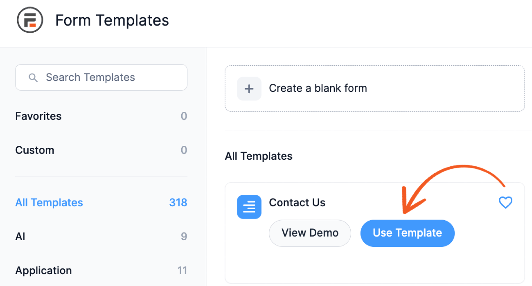Open the AI templates category
The height and width of the screenshot is (286, 532).
(x=20, y=237)
